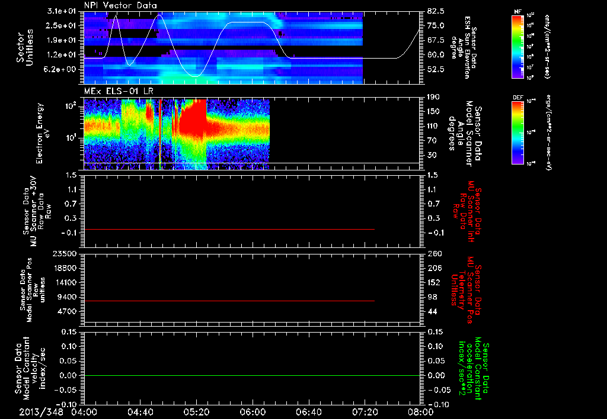Click the 04:40 time tick label

140,412
